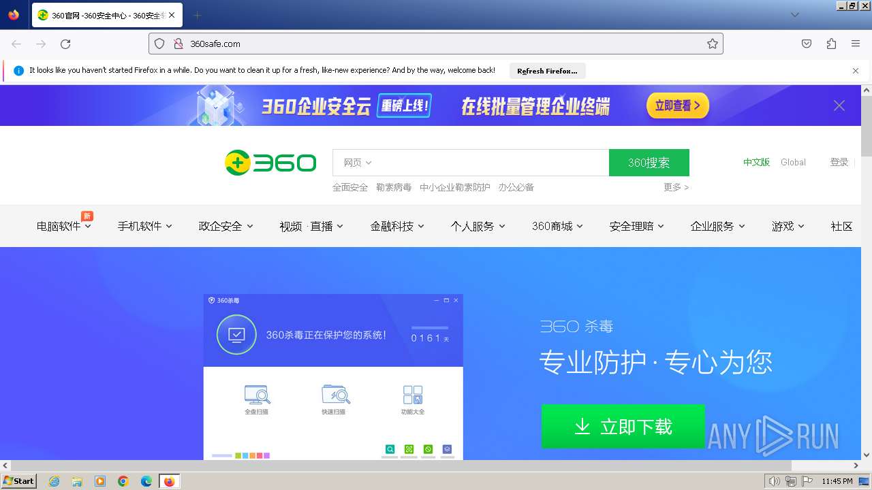Switch to the Global site version
Viewport: 872px width, 490px height.
[x=793, y=162]
